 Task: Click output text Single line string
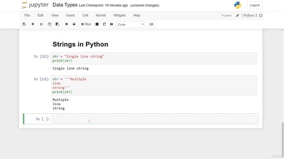point(71,68)
